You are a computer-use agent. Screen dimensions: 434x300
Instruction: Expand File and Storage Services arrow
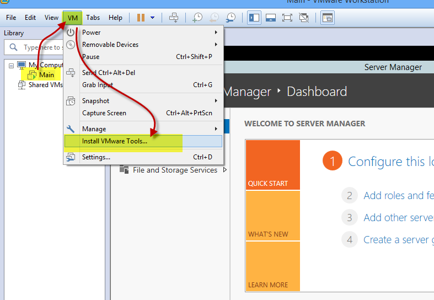pyautogui.click(x=225, y=170)
